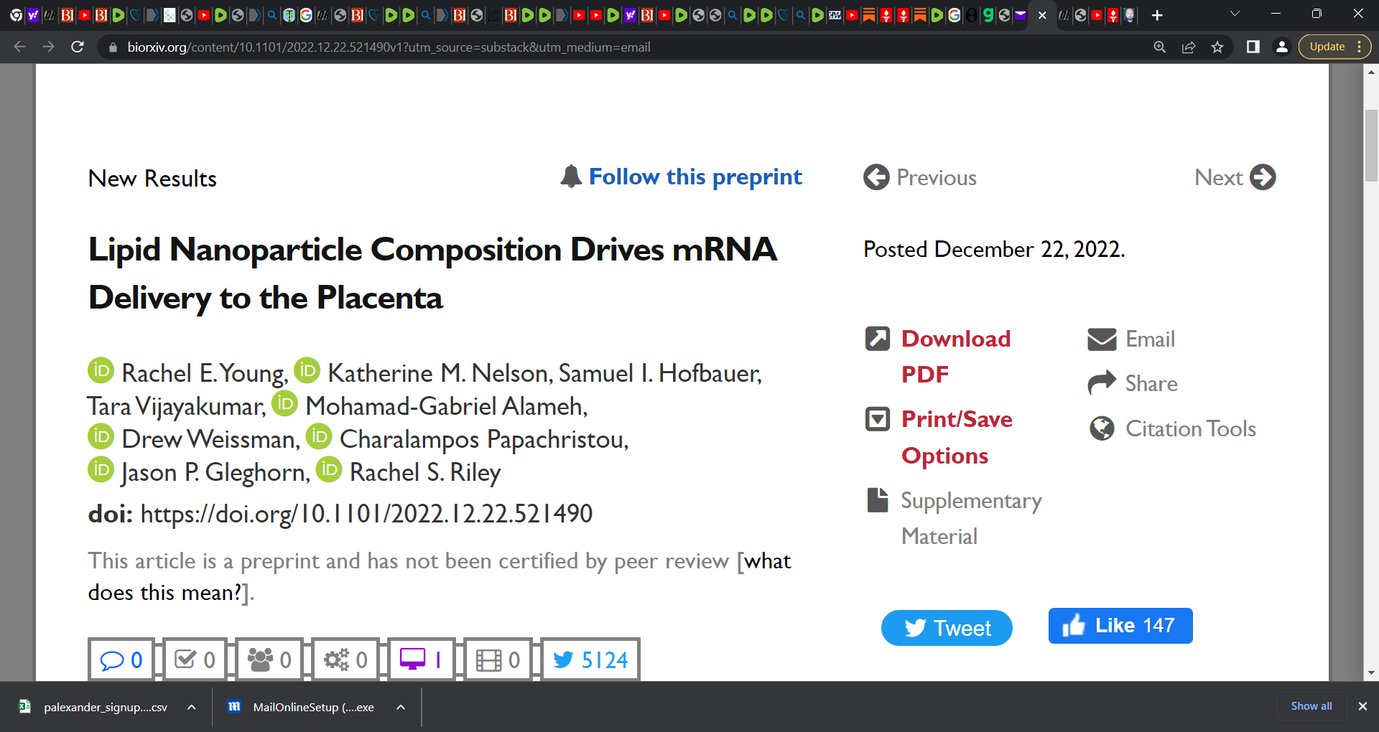The height and width of the screenshot is (732, 1379).
Task: Click the purple monitor metric badge icon
Action: pos(413,659)
